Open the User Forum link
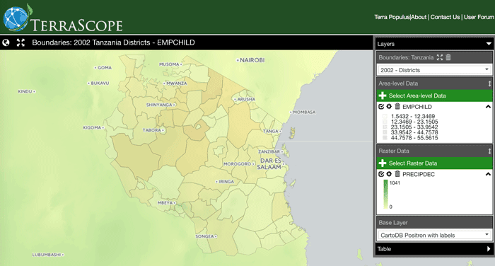The image size is (495, 266). point(479,17)
